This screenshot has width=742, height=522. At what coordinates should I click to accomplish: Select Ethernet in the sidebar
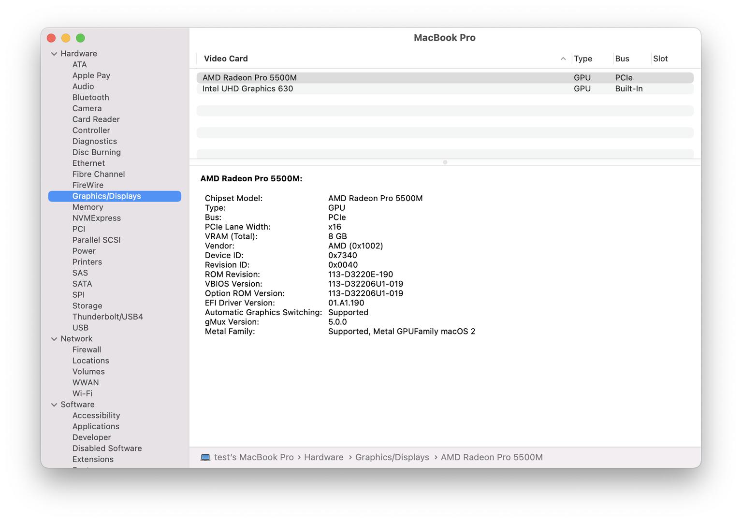(88, 163)
